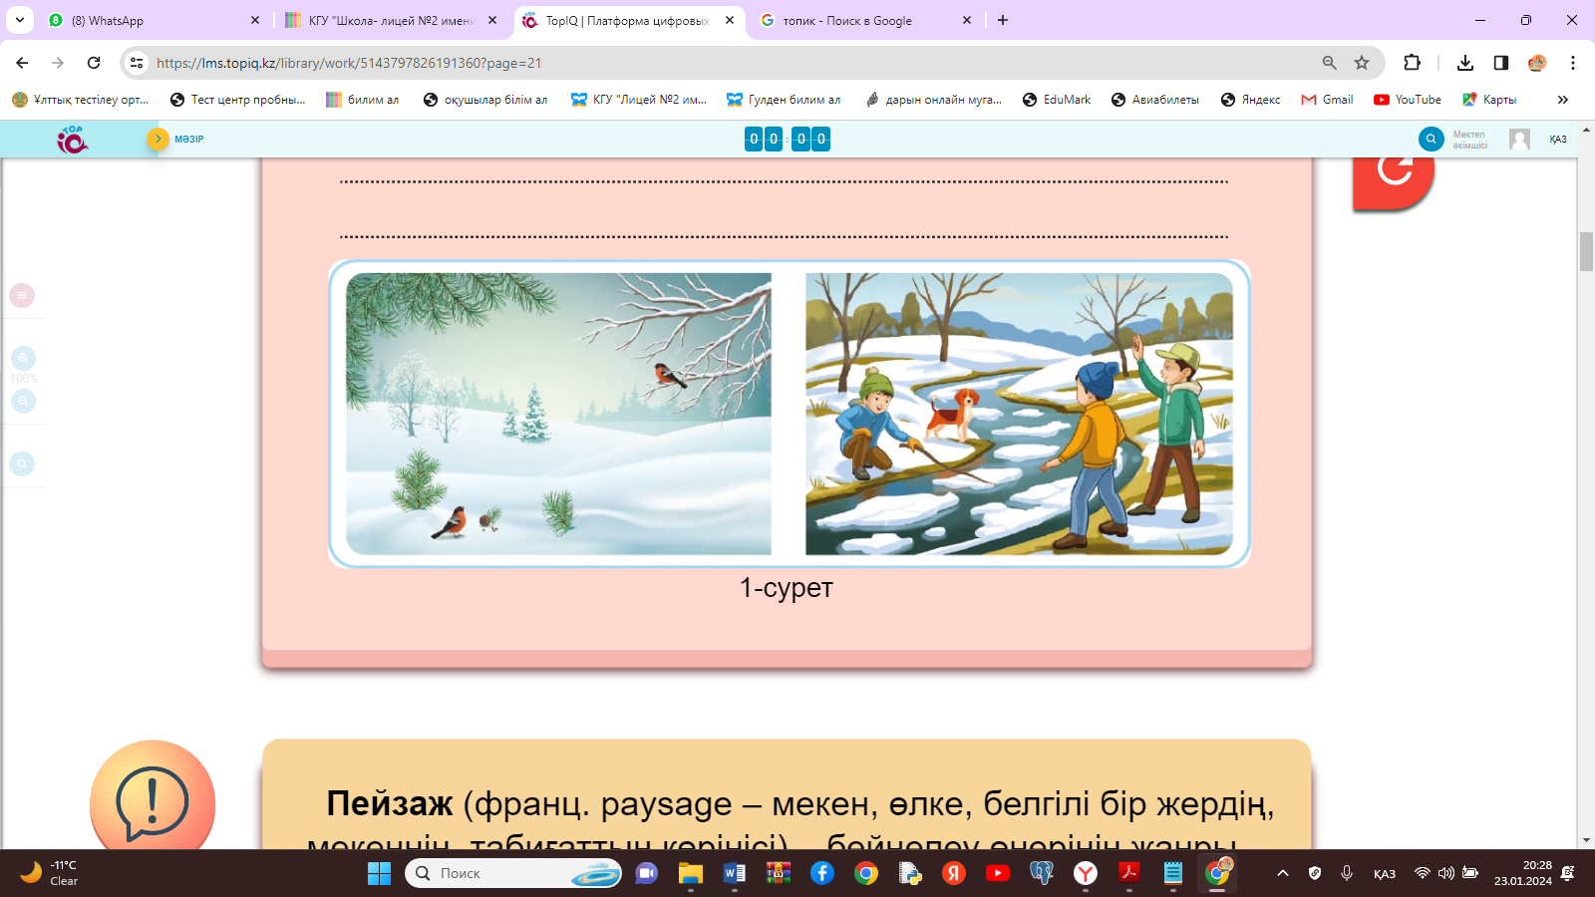Click the TopIQ logo in the header

click(x=72, y=140)
